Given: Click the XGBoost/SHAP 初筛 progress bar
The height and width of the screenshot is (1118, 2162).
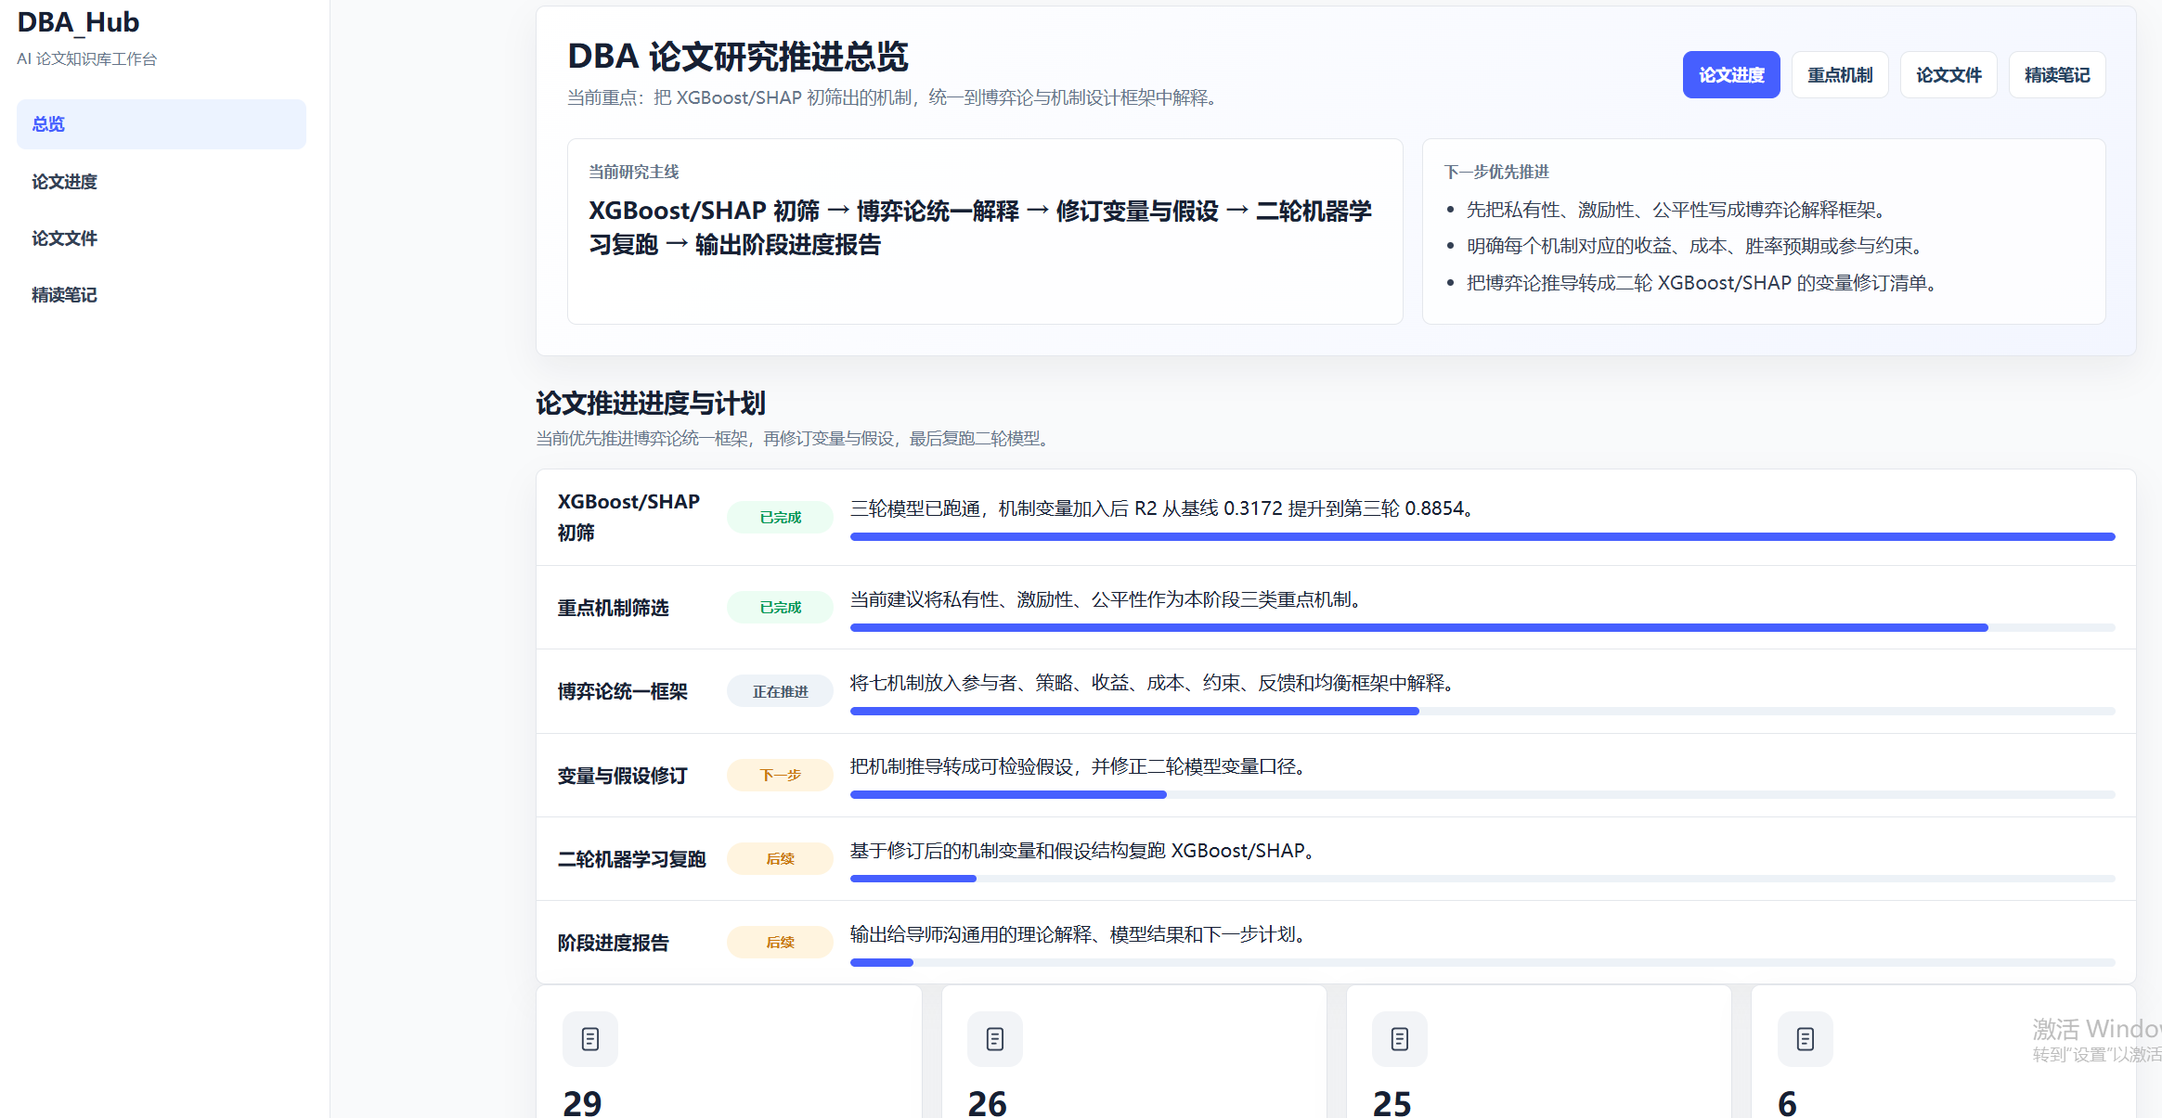Looking at the screenshot, I should [x=1482, y=536].
